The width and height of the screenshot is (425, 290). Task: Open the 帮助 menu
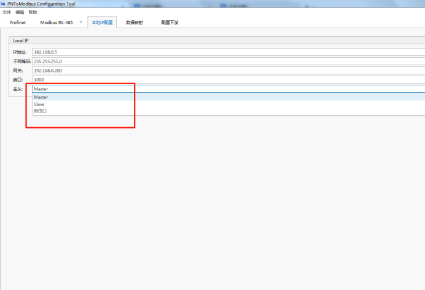coord(33,12)
